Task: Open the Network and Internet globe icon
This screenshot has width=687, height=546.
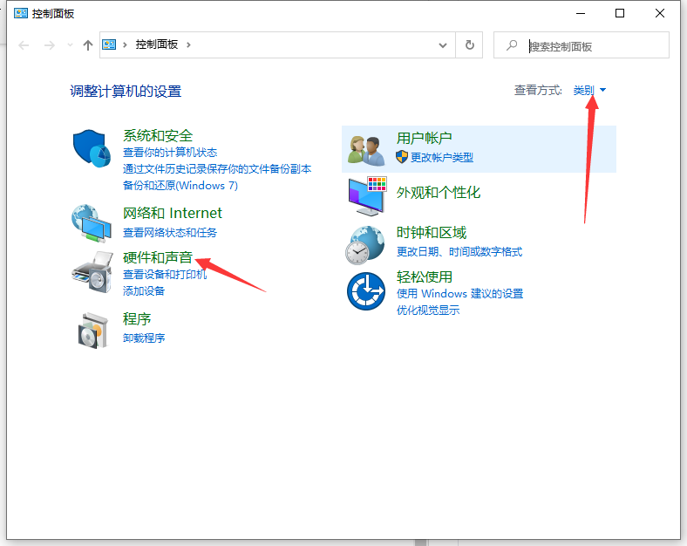Action: [92, 222]
